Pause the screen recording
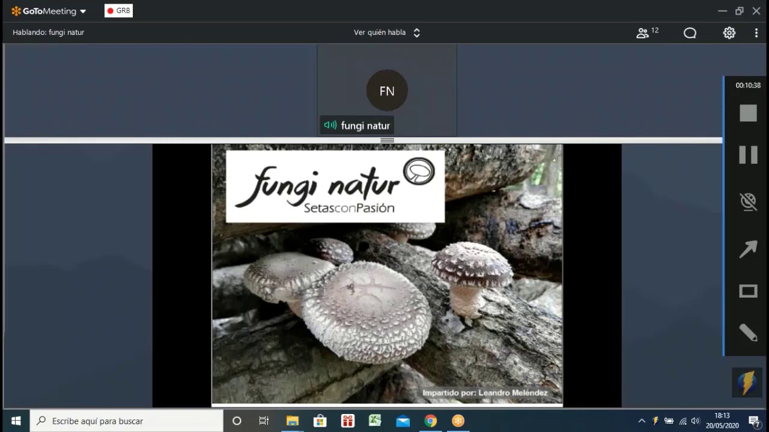The image size is (769, 432). click(x=748, y=155)
